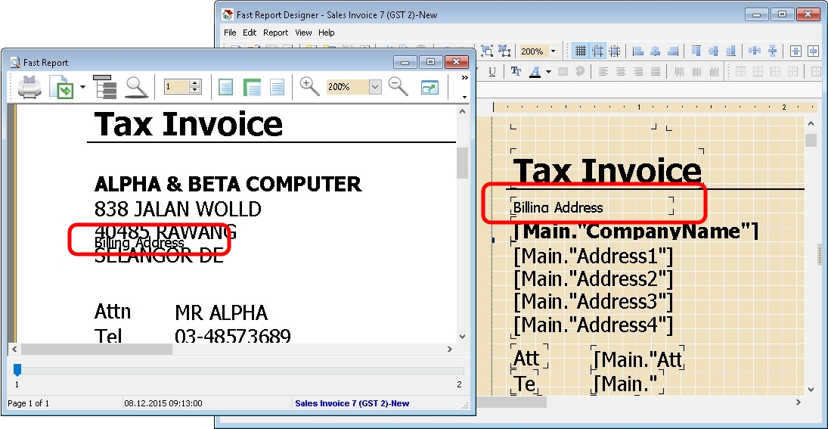Click the page navigation slider marker
This screenshot has width=828, height=429.
pos(17,370)
